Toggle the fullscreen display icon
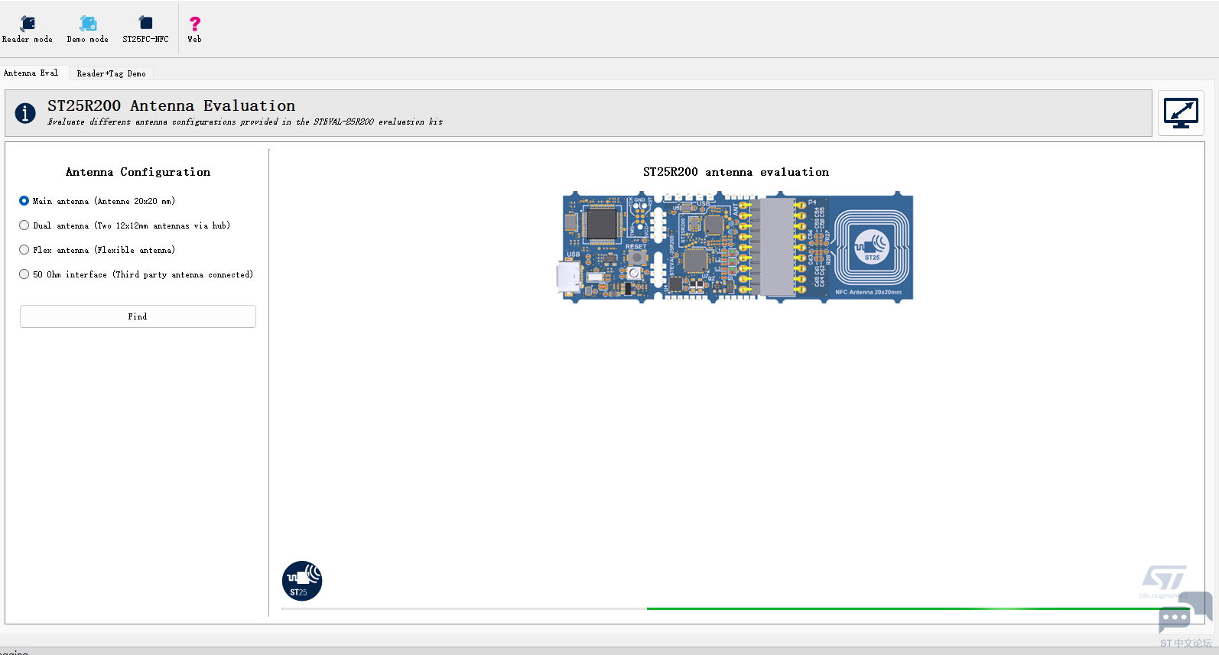Viewport: 1219px width, 655px height. click(1181, 113)
